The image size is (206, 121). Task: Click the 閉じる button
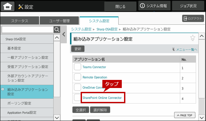pos(120,6)
